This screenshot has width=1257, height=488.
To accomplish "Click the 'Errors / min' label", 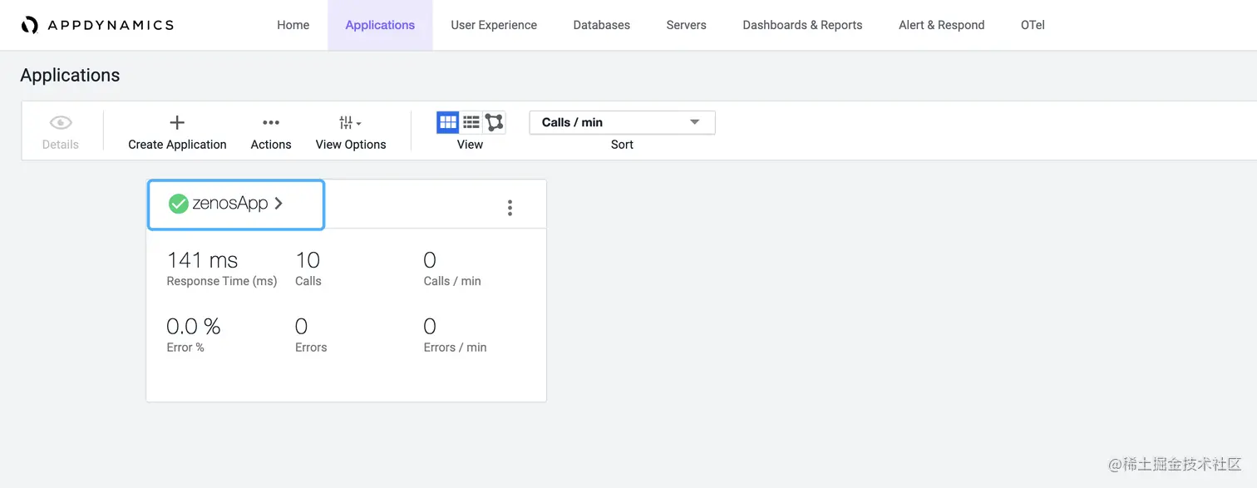I will coord(455,348).
